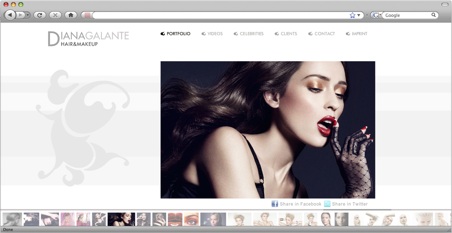
Task: Toggle toolbar with the pill button in title bar
Action: click(445, 4)
